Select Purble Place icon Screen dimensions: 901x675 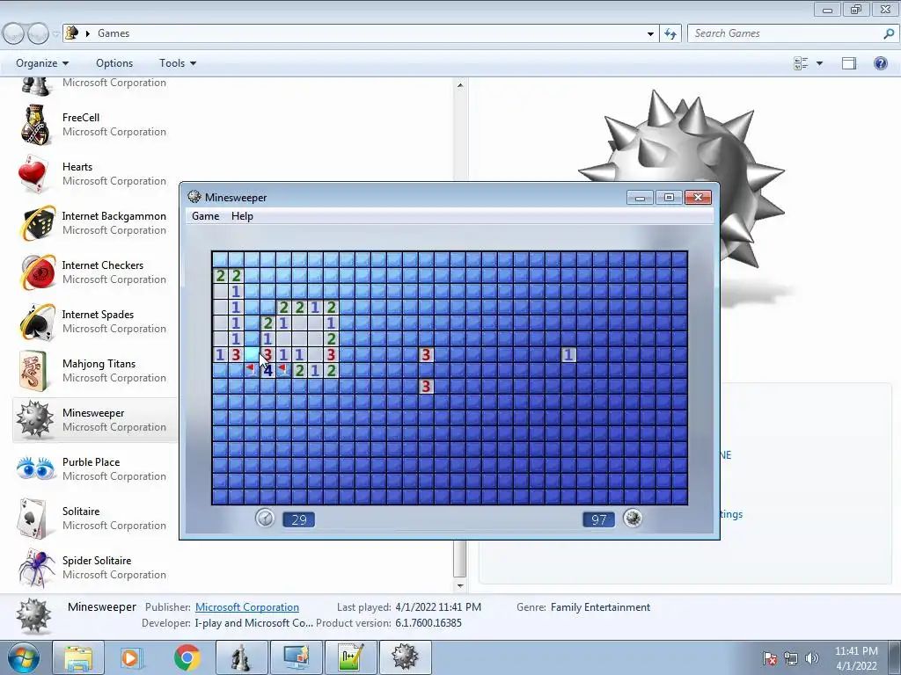[37, 469]
